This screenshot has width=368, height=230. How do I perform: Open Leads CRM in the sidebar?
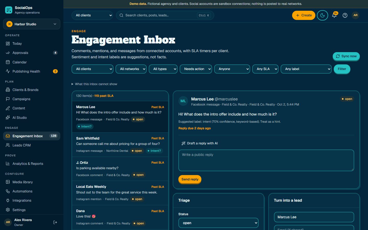point(32,145)
